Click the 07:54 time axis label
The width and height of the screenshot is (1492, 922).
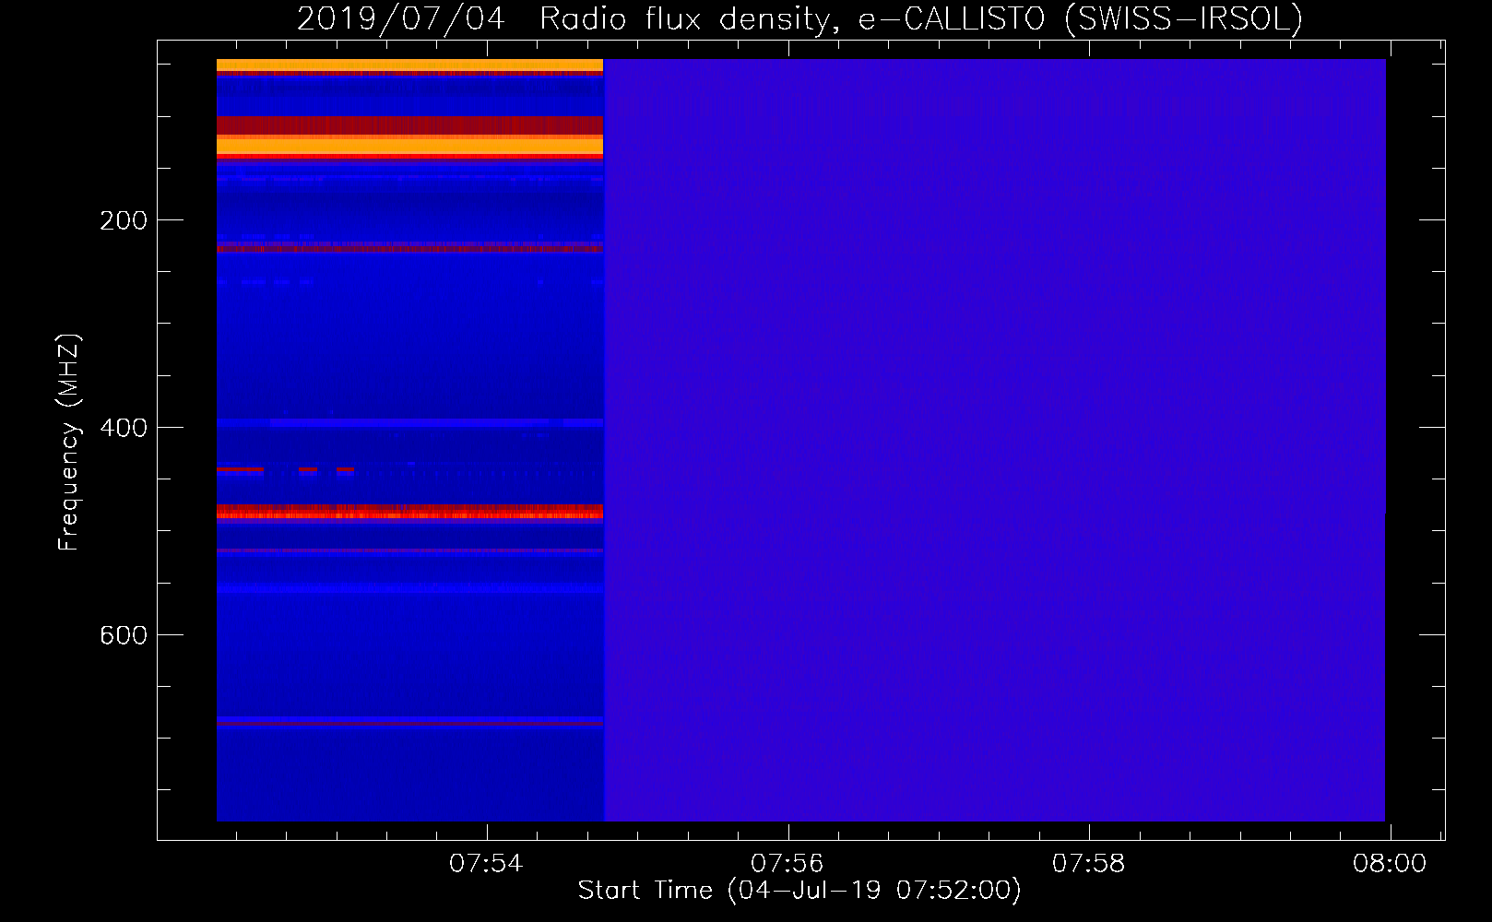pos(486,864)
